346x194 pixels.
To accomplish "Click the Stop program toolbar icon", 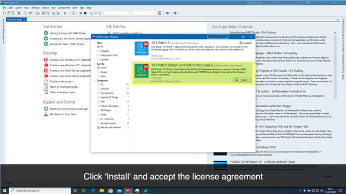I will (x=85, y=13).
